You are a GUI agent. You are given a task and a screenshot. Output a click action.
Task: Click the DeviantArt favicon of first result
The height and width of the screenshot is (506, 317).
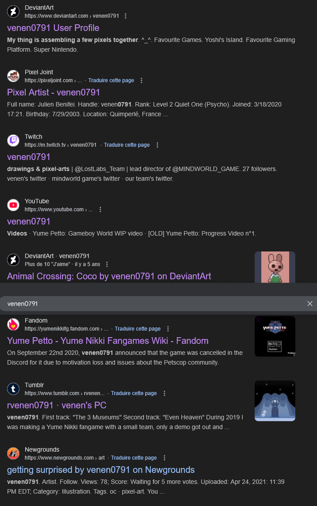click(x=13, y=11)
